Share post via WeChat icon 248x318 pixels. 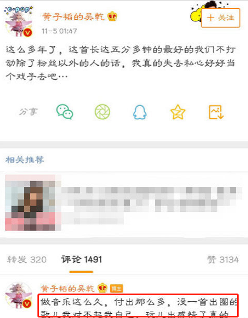[x=64, y=112]
